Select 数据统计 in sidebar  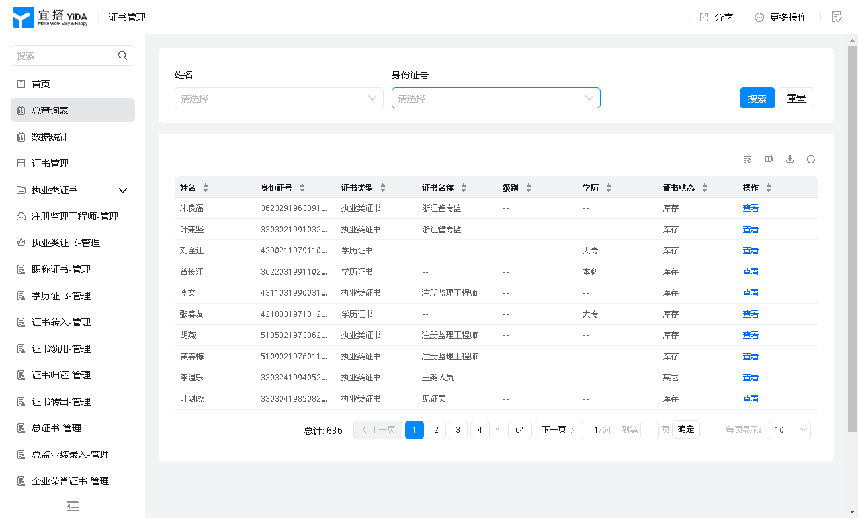(x=73, y=137)
